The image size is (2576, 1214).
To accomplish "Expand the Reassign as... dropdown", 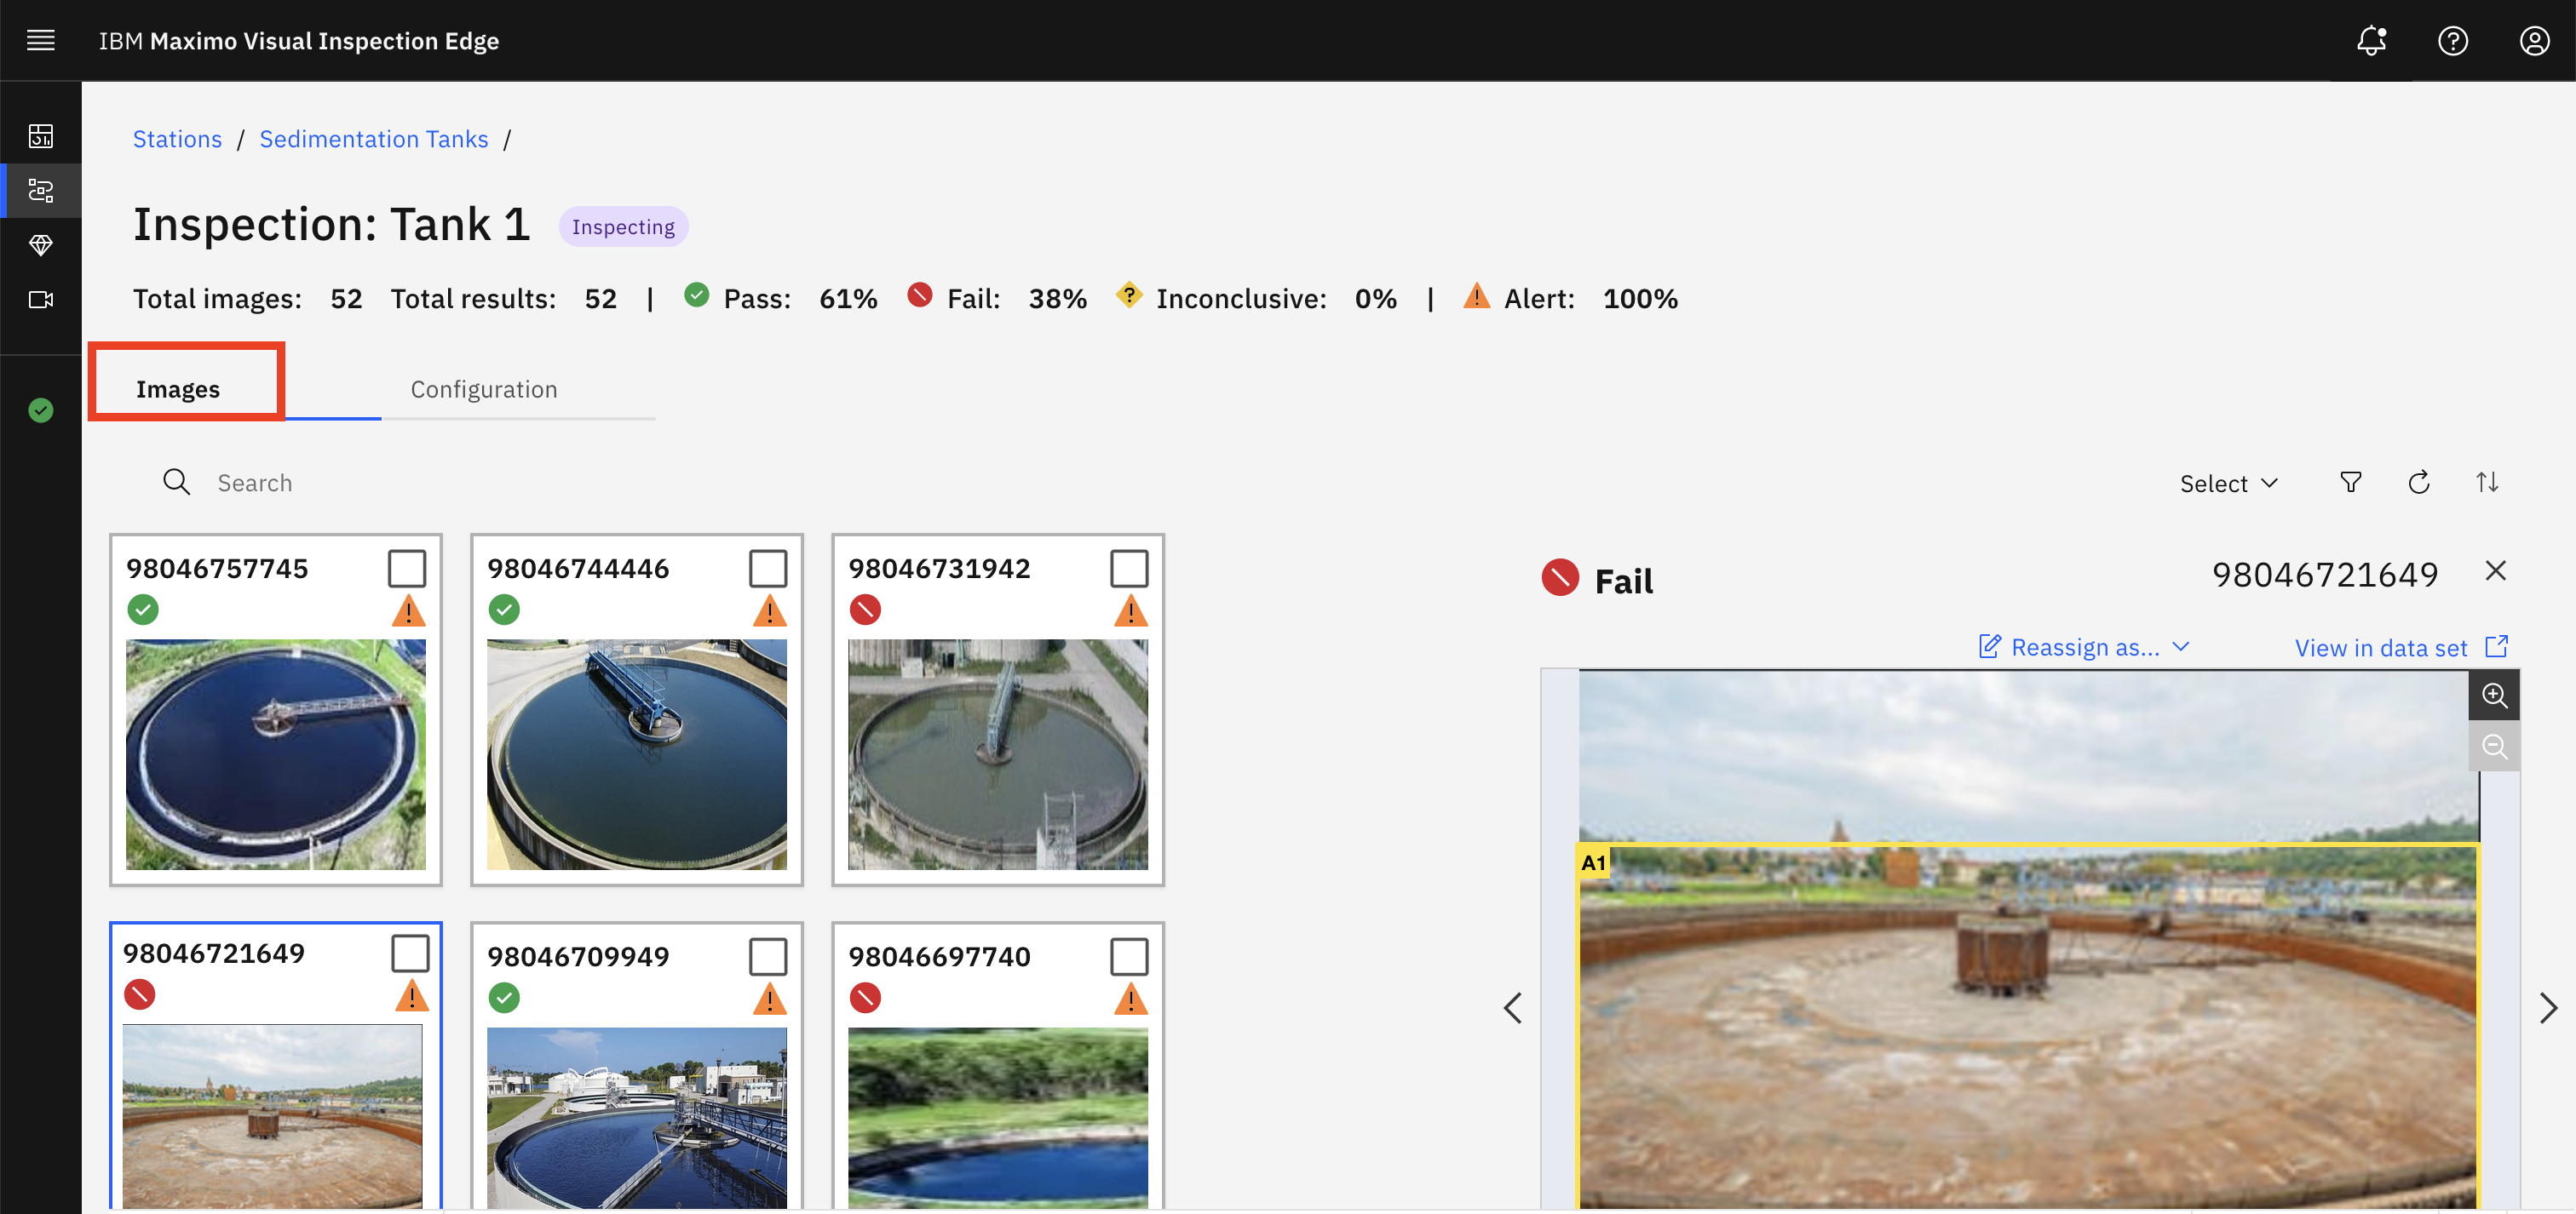I will (2085, 648).
